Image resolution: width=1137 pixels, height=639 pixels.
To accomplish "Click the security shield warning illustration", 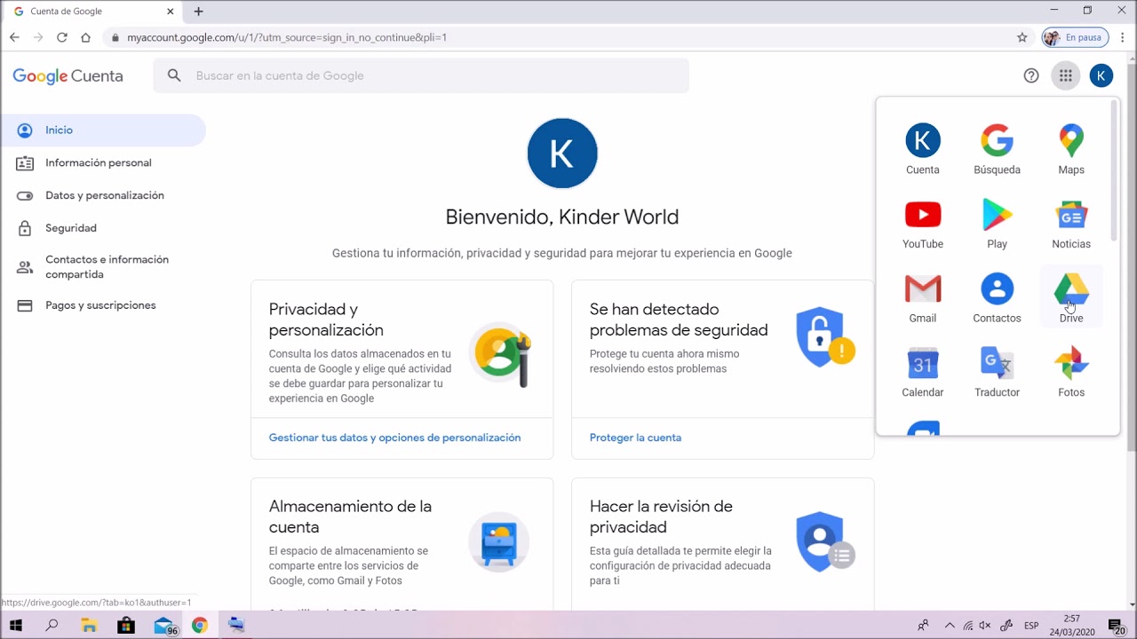I will coord(825,337).
